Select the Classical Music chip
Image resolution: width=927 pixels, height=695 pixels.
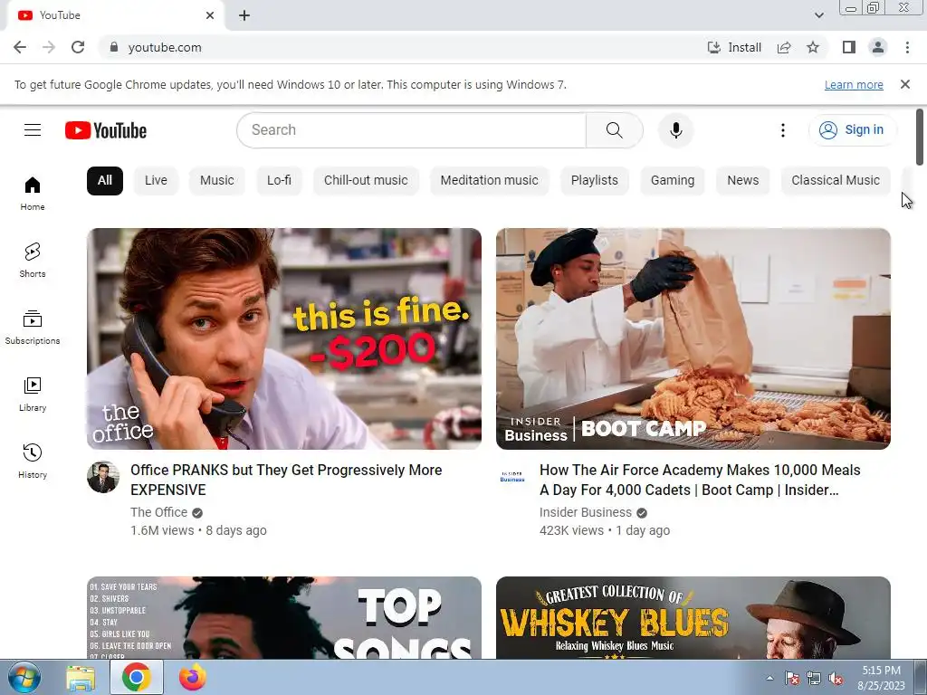[x=836, y=180]
